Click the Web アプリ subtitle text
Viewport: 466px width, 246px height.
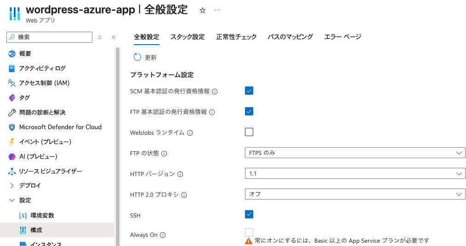pyautogui.click(x=40, y=20)
